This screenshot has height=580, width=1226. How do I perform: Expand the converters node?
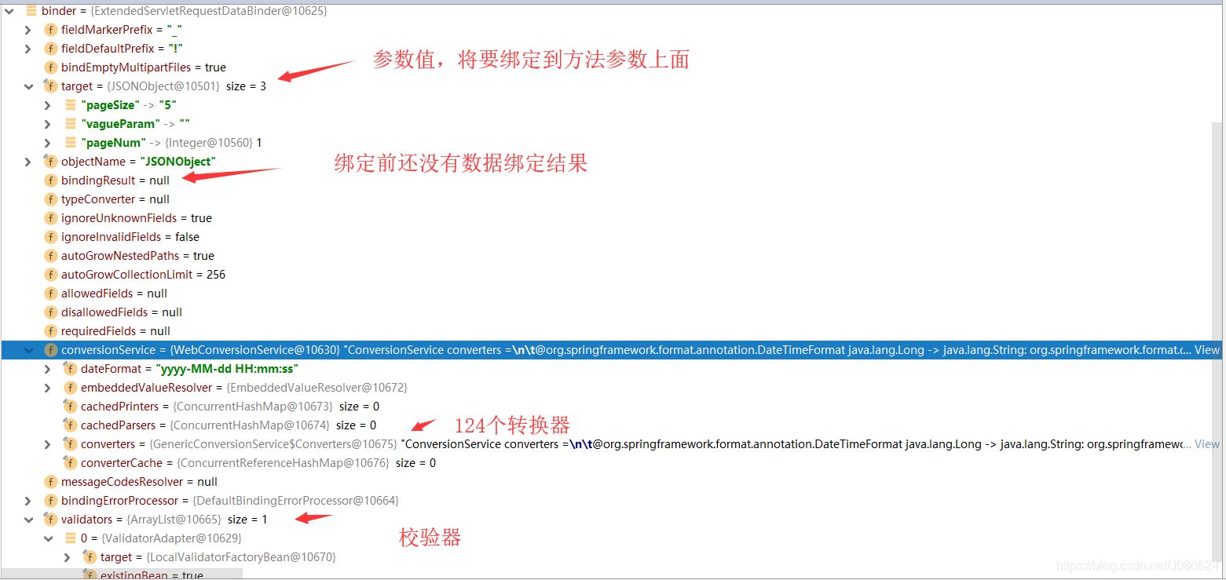click(x=48, y=444)
